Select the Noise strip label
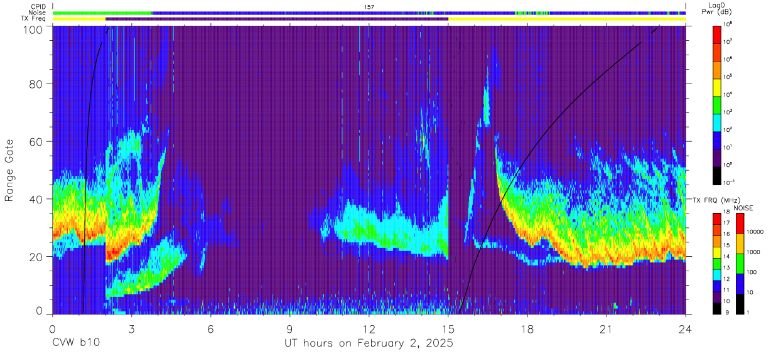The image size is (771, 356). 38,13
